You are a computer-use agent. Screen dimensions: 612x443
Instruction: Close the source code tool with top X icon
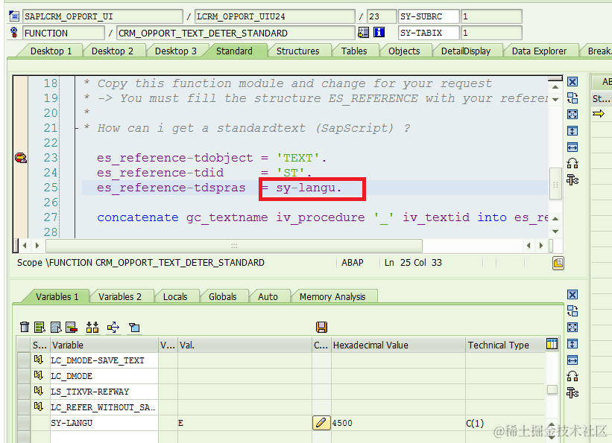(x=572, y=81)
